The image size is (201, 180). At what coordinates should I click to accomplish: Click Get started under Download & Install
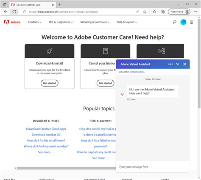tap(50, 83)
